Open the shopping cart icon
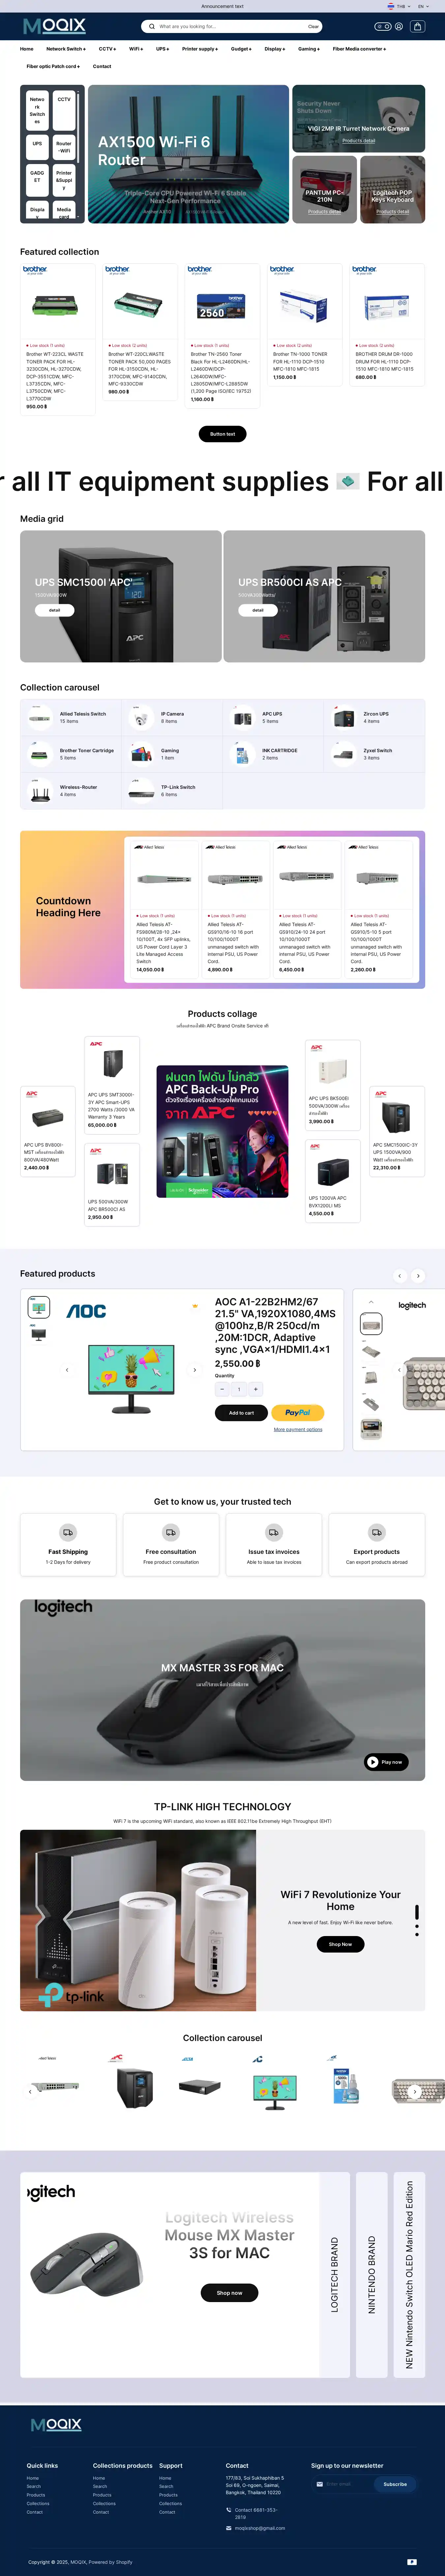Viewport: 445px width, 2576px height. (x=418, y=27)
